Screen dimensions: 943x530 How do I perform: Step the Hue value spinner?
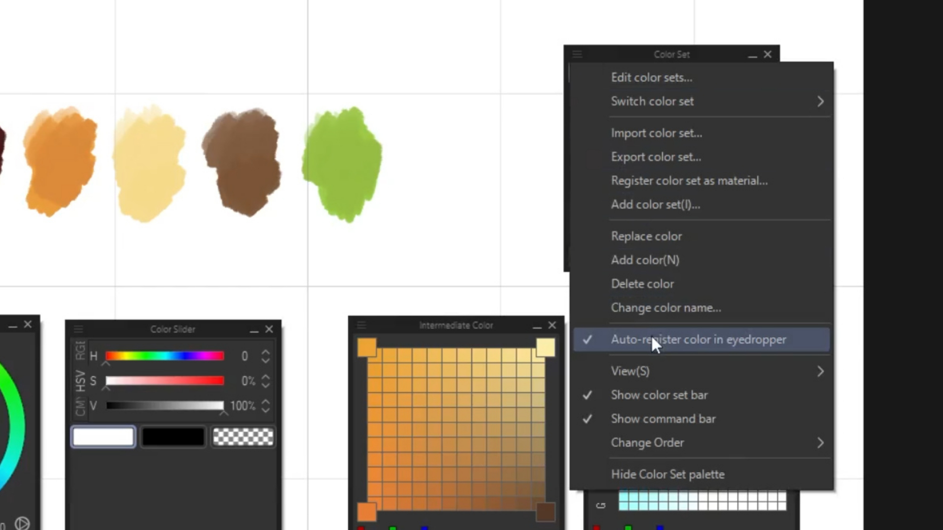point(266,356)
